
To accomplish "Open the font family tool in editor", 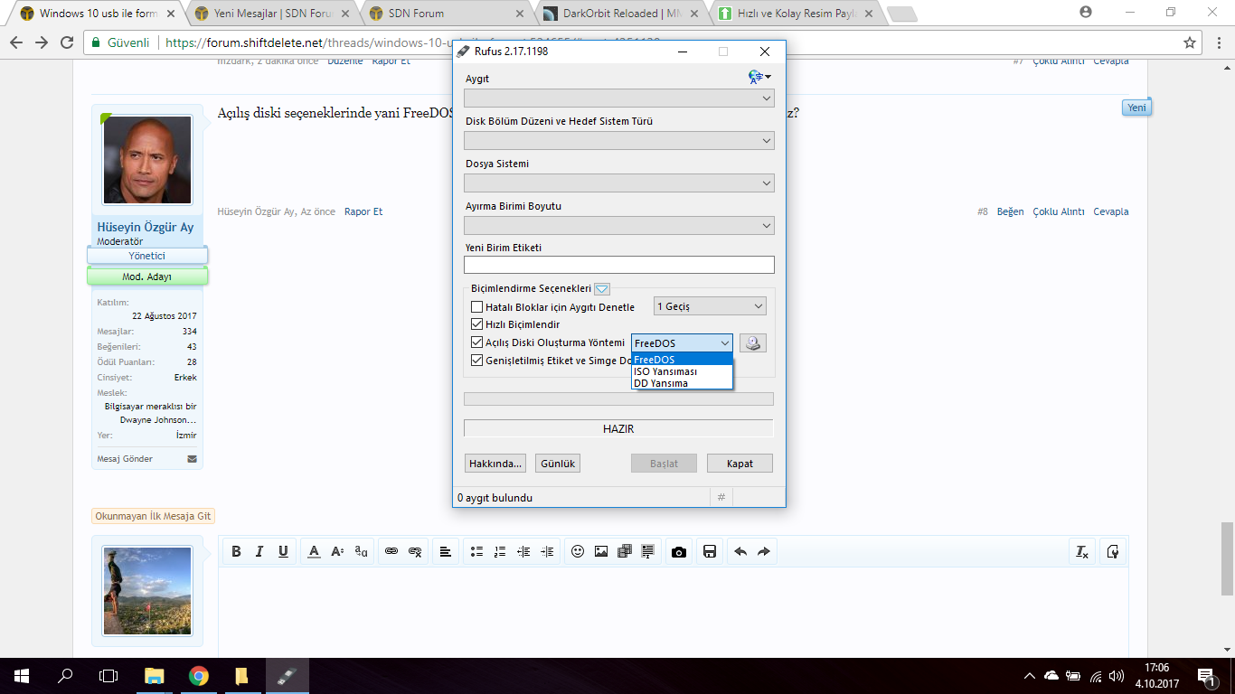I will (x=361, y=551).
